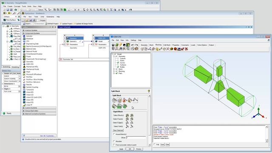
Task: Open the Concept menu in DesignModeler
Action: coord(17,6)
